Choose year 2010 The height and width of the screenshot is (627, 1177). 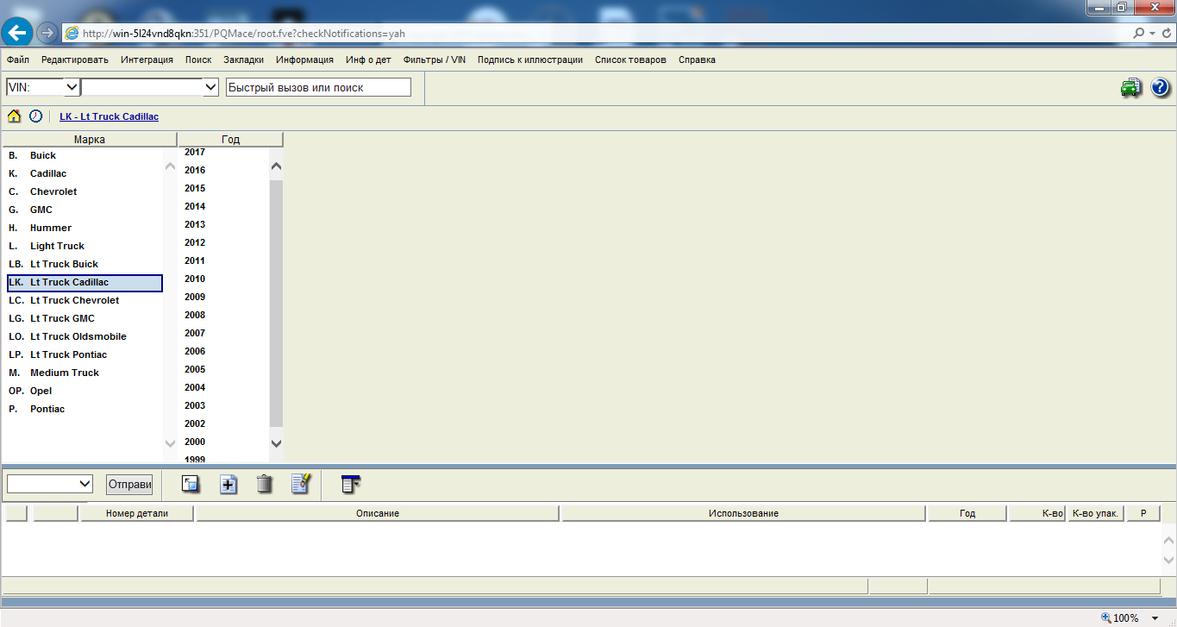click(195, 279)
